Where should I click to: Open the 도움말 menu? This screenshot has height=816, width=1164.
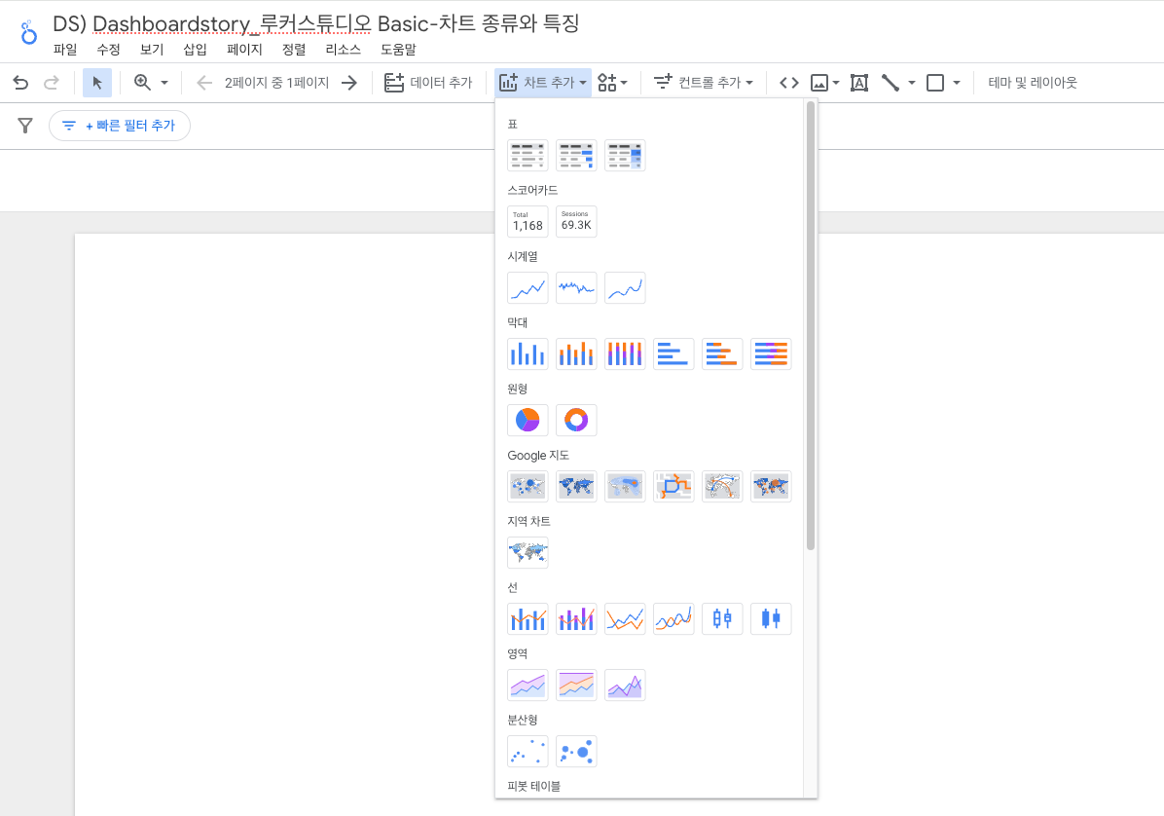(399, 50)
